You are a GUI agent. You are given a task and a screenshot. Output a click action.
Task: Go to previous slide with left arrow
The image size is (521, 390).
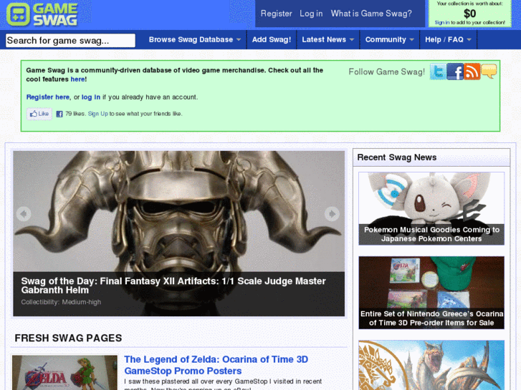pyautogui.click(x=24, y=214)
